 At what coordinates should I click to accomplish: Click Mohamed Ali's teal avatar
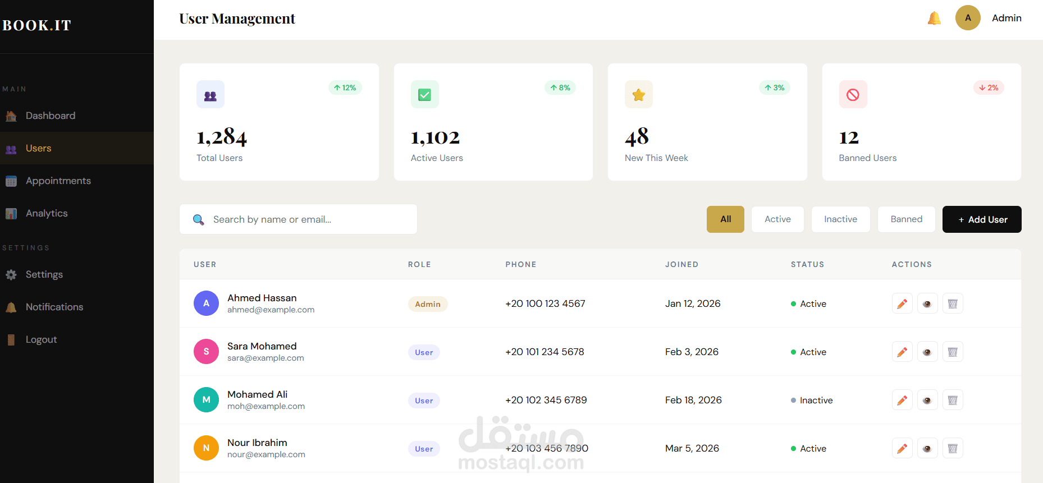coord(206,399)
